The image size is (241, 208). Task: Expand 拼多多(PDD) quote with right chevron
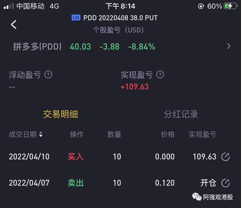coord(229,46)
